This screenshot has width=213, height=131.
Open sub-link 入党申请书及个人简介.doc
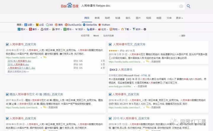tap(21, 68)
